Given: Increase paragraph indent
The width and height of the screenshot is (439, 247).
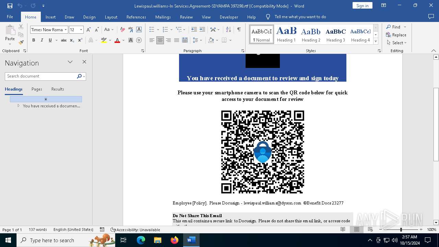Looking at the screenshot, I should tap(202, 30).
